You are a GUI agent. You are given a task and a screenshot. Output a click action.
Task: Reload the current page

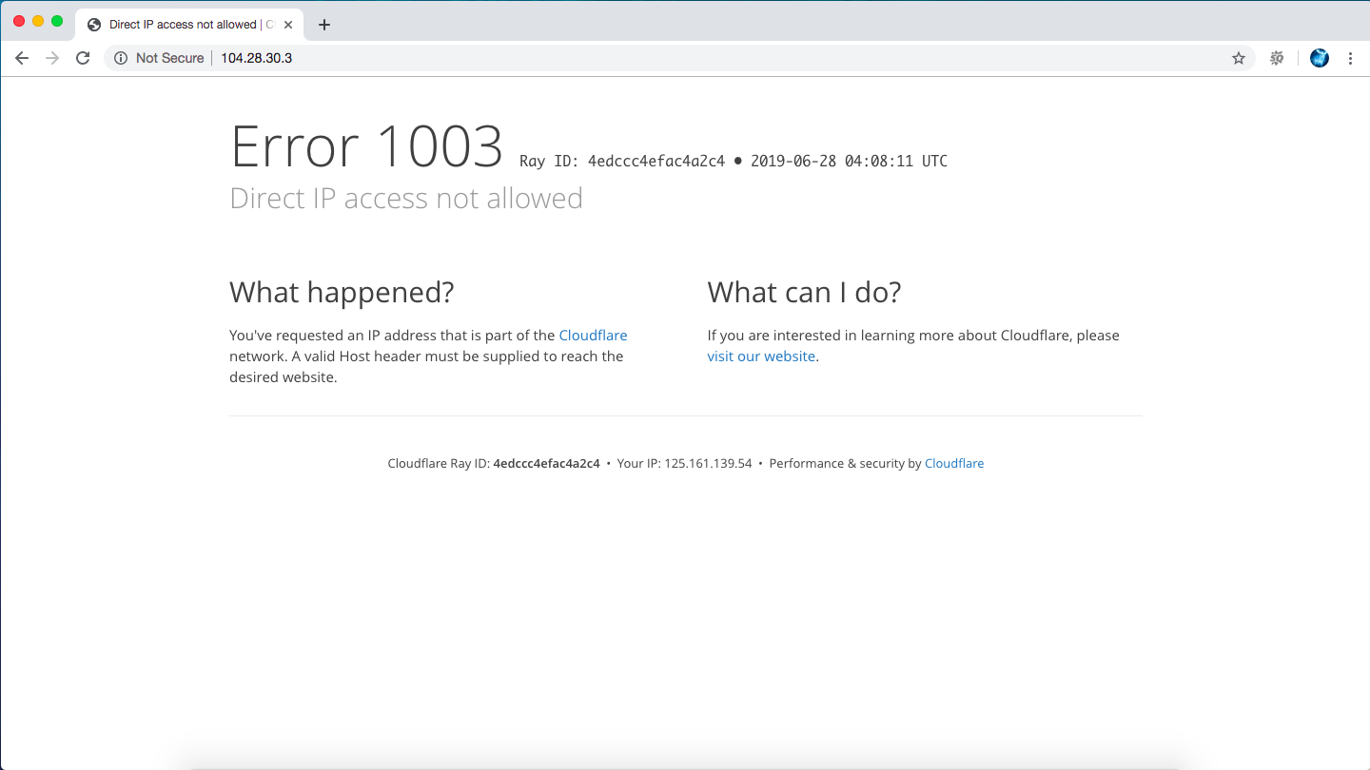pyautogui.click(x=83, y=58)
